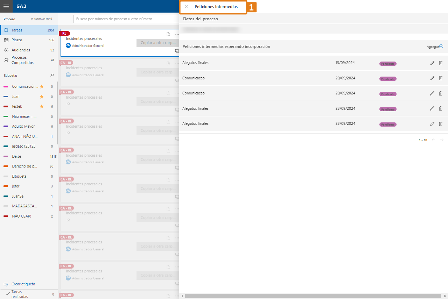Screen dimensions: 448x299
Task: Edit the last Alegatos finales 23/09/2024 row
Action: (x=432, y=124)
